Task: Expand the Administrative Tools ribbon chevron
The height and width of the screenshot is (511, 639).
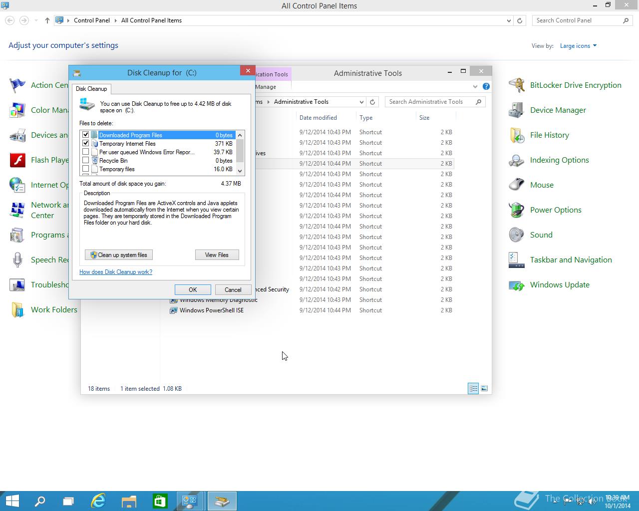Action: point(475,86)
